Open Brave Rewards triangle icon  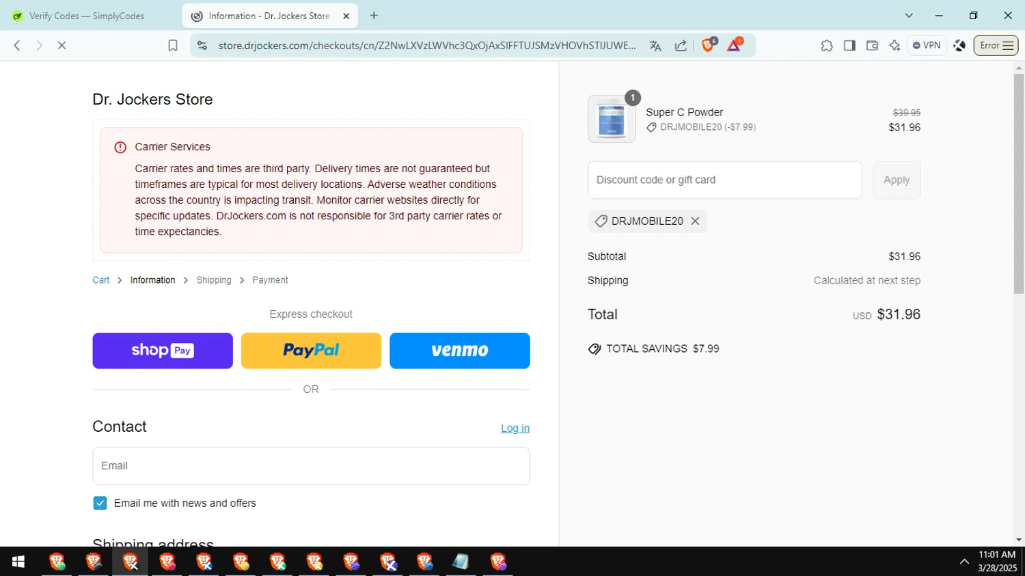735,45
